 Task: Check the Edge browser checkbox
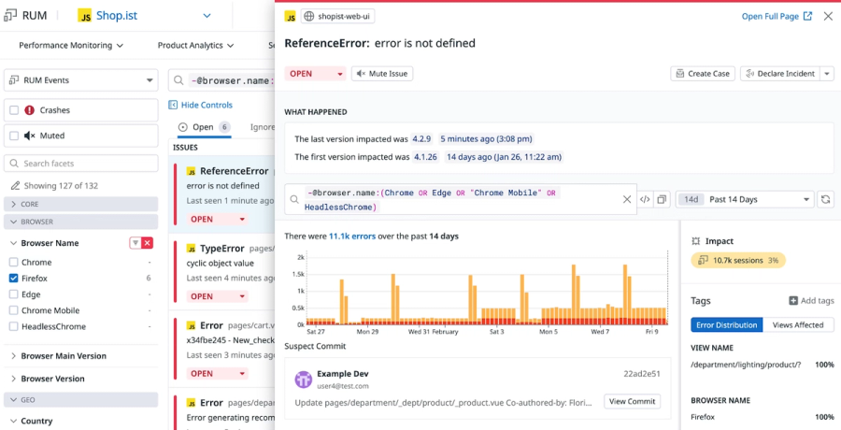click(13, 294)
